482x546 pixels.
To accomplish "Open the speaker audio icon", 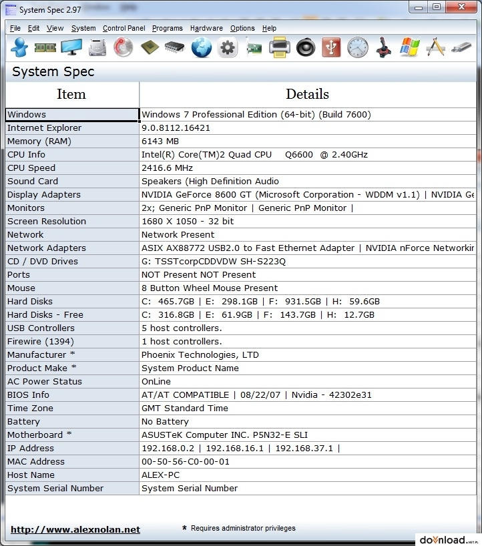I will tap(306, 47).
